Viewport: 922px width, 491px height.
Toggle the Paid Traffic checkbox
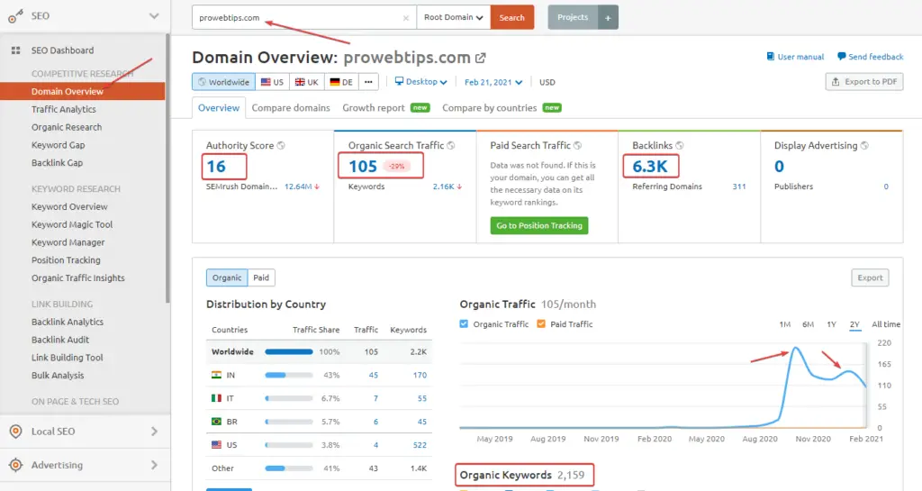[x=541, y=324]
